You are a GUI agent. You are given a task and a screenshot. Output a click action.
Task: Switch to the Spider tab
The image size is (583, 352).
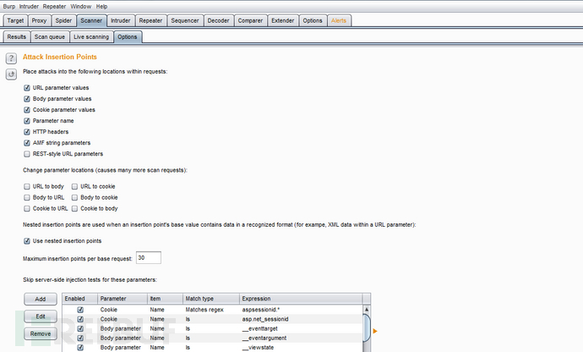tap(63, 20)
